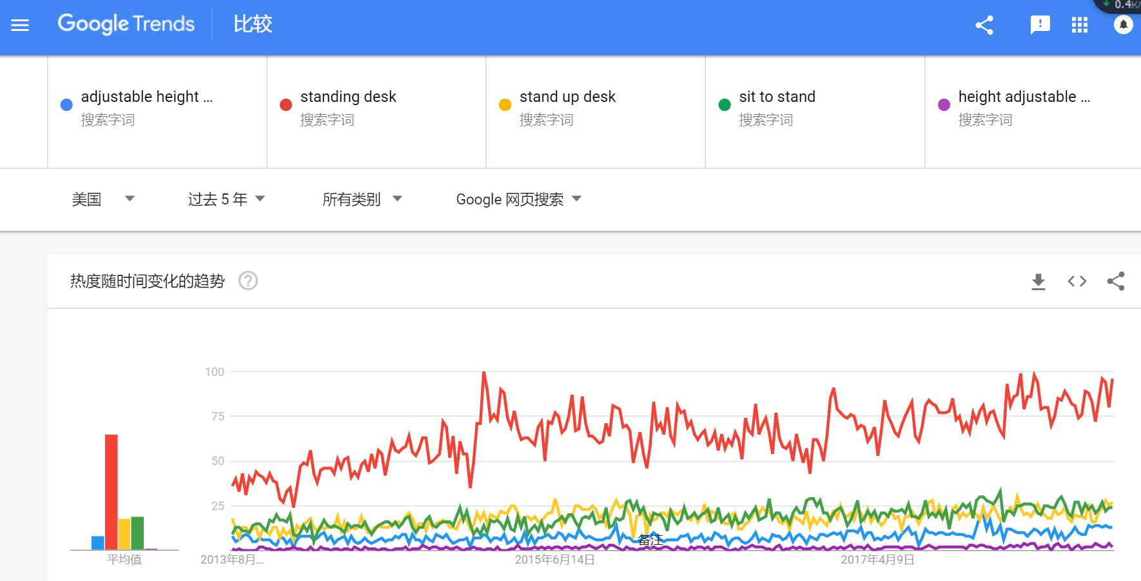
Task: Expand the 美国 region dropdown
Action: click(x=103, y=199)
